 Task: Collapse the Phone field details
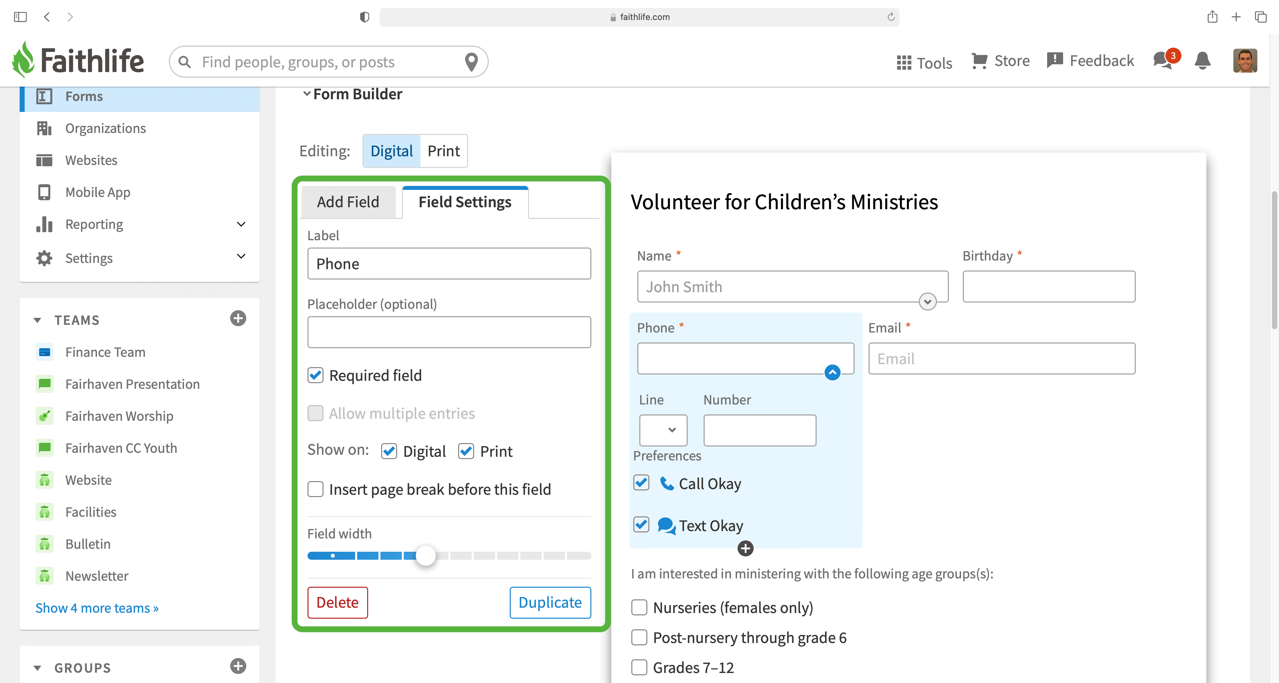pos(832,372)
